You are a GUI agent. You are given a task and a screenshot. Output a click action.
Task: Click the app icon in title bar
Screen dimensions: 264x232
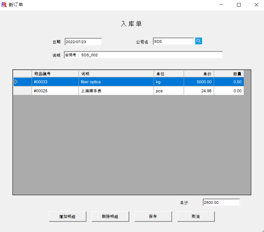pyautogui.click(x=4, y=5)
